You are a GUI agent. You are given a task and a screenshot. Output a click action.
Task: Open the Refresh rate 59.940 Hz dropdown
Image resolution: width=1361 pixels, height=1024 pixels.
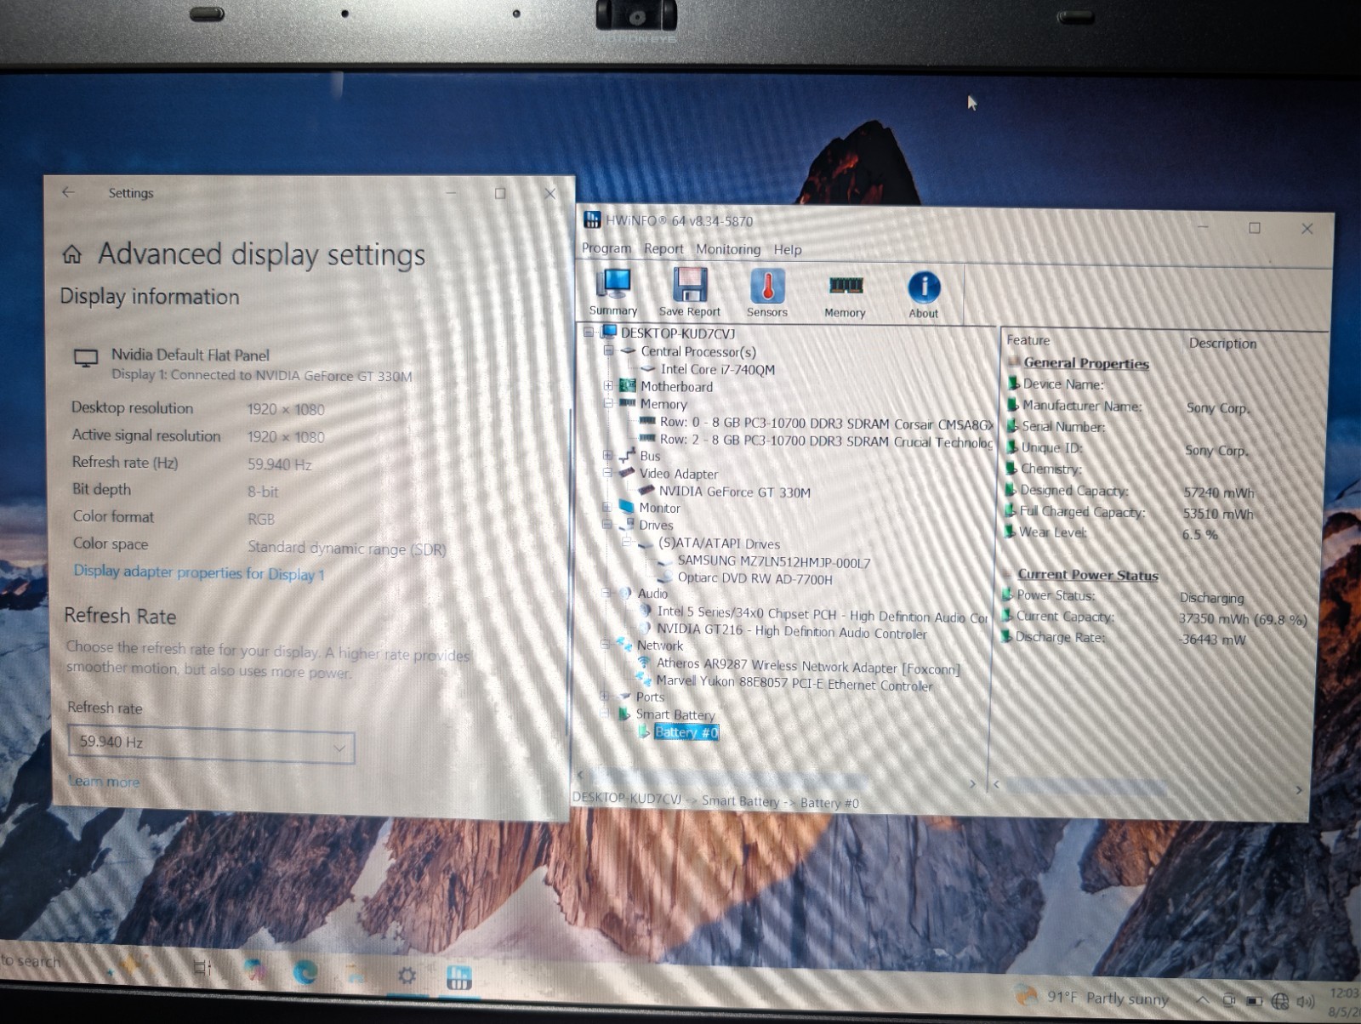211,742
